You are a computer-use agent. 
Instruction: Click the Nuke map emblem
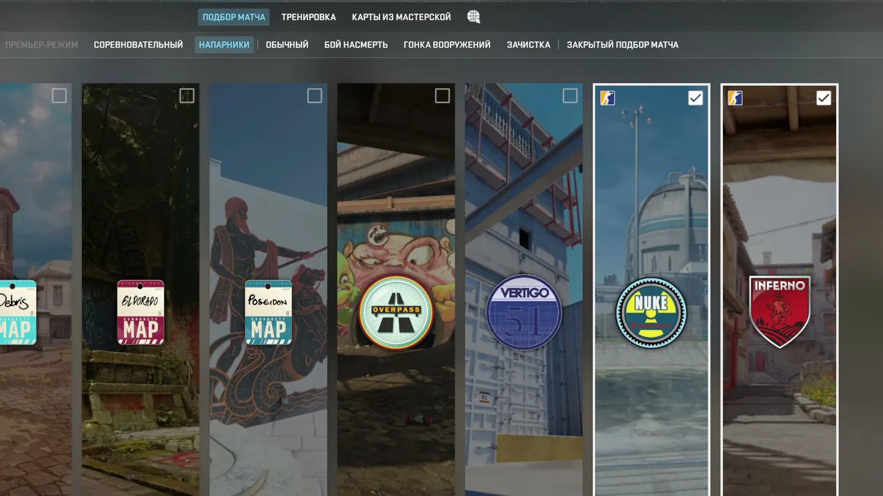pyautogui.click(x=651, y=313)
